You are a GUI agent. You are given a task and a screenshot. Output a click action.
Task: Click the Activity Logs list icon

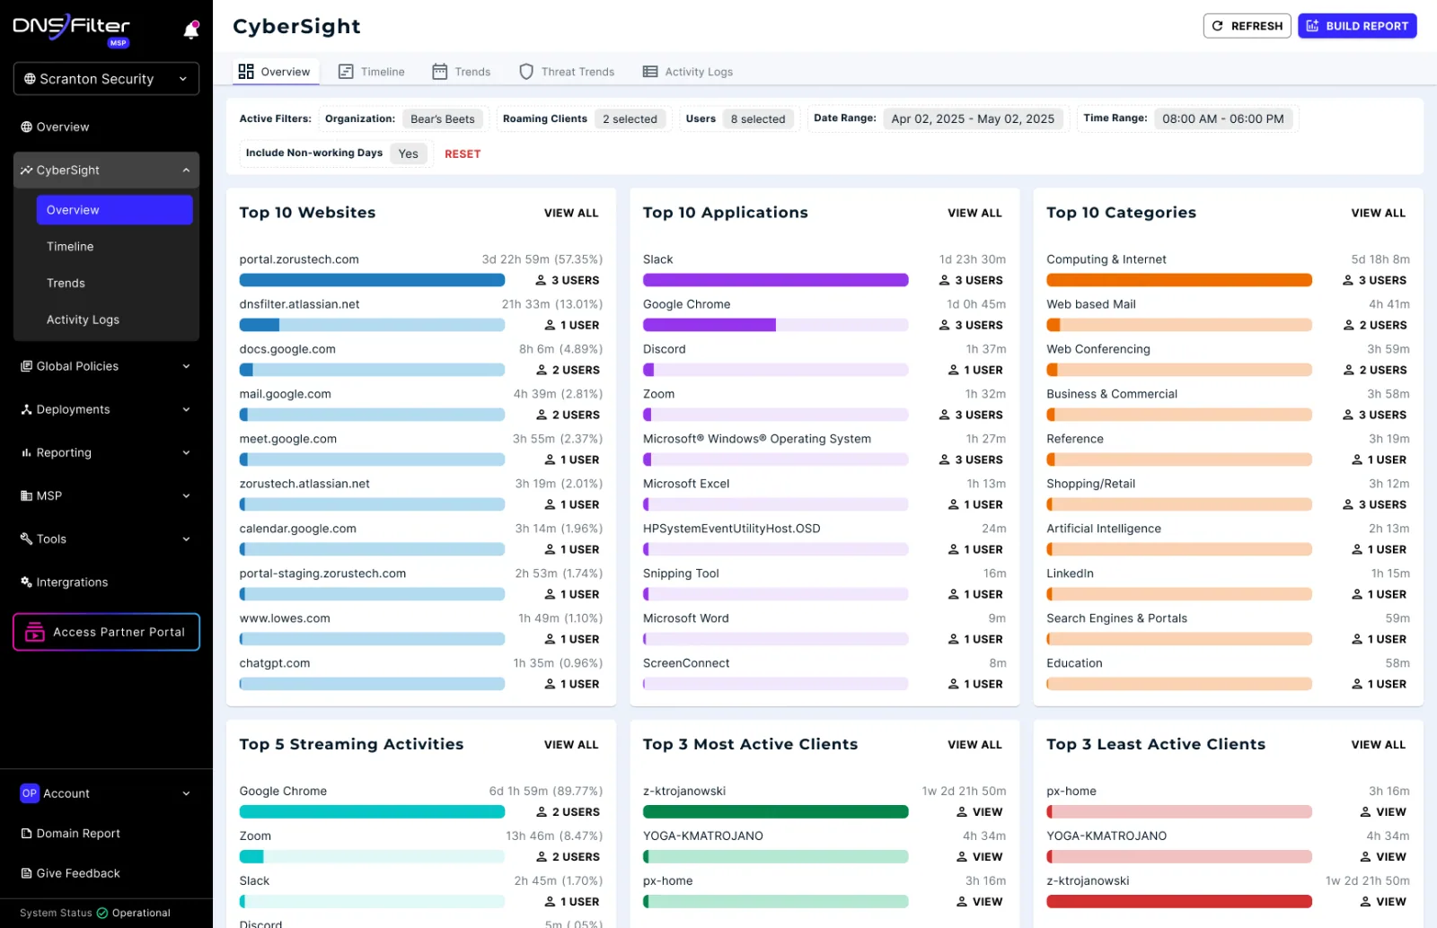click(650, 72)
